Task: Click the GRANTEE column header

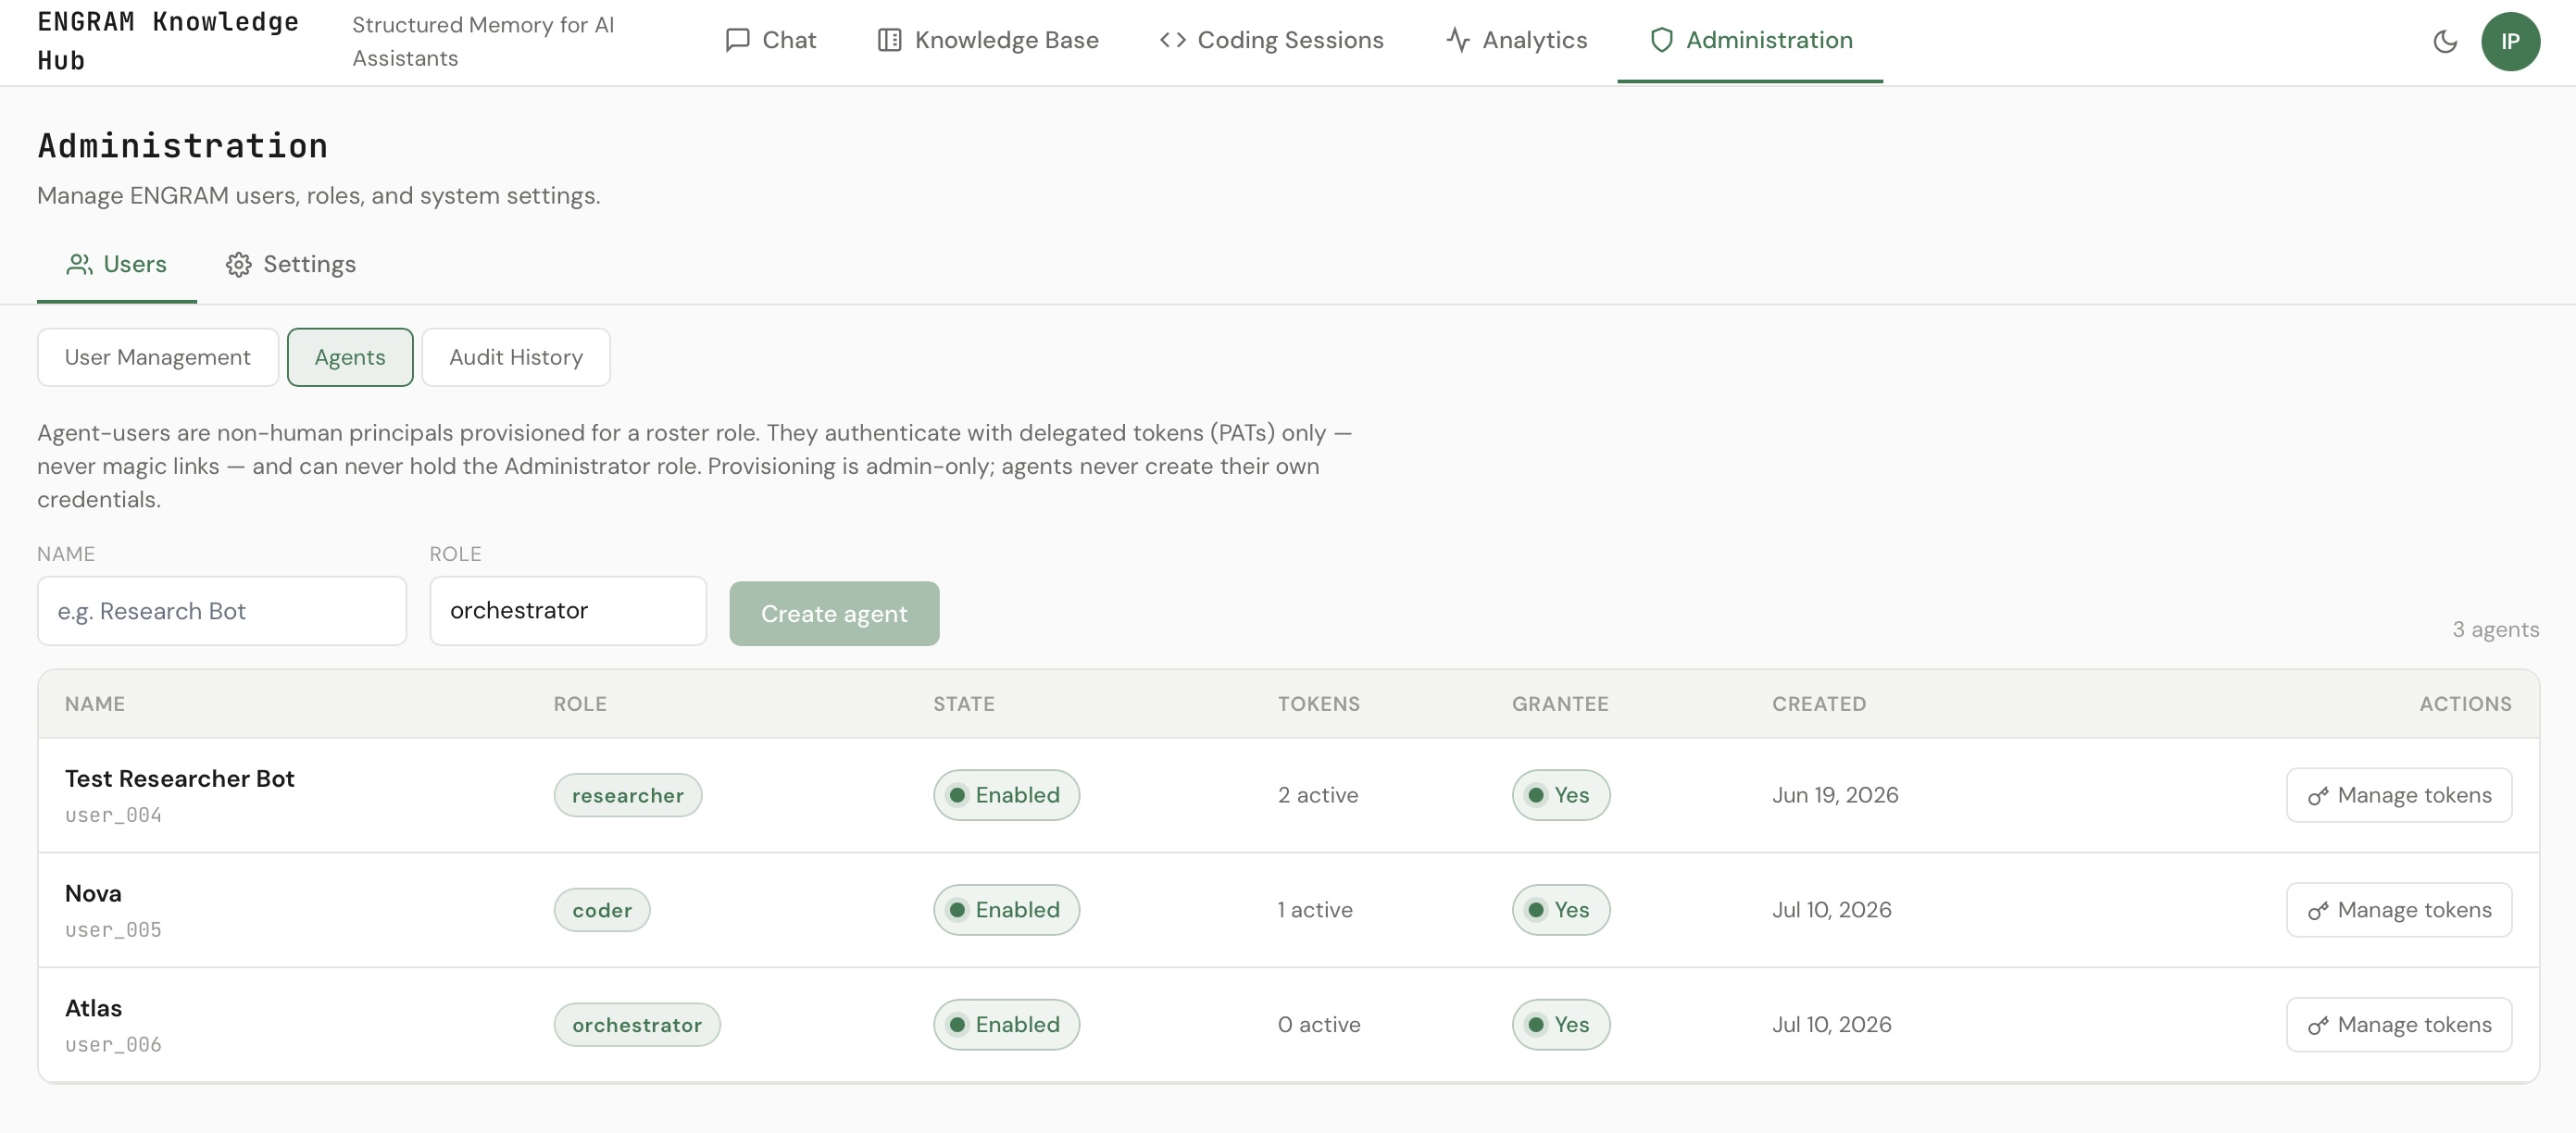Action: 1560,704
